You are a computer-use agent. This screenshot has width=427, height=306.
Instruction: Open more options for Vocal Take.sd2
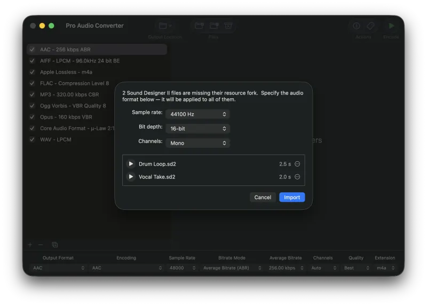click(x=297, y=177)
